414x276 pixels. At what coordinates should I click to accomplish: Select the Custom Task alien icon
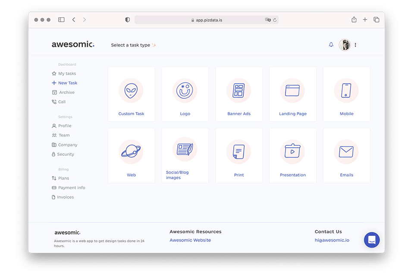click(x=131, y=91)
